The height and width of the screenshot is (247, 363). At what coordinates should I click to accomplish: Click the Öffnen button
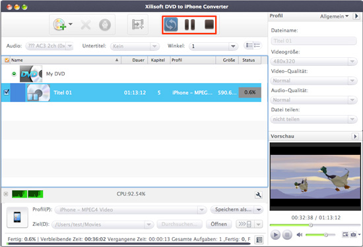pyautogui.click(x=218, y=224)
